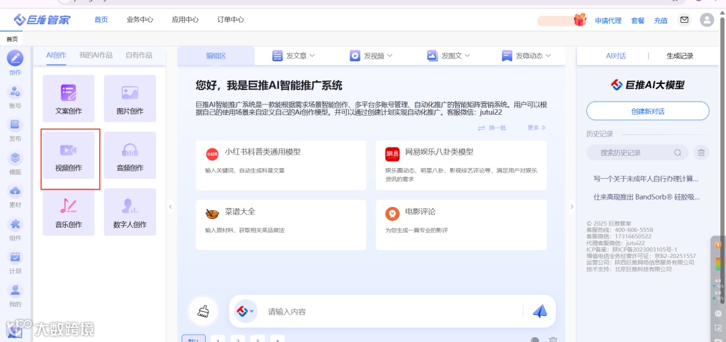The width and height of the screenshot is (726, 342).
Task: Expand 更多 models link
Action: (536, 127)
